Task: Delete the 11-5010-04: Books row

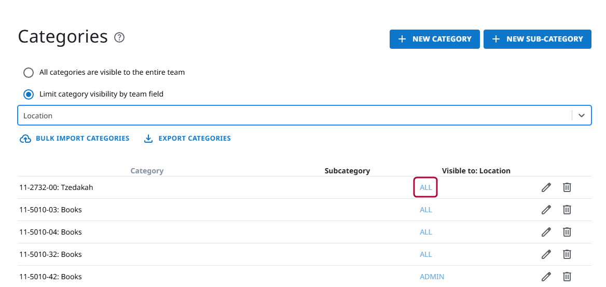Action: [x=567, y=232]
